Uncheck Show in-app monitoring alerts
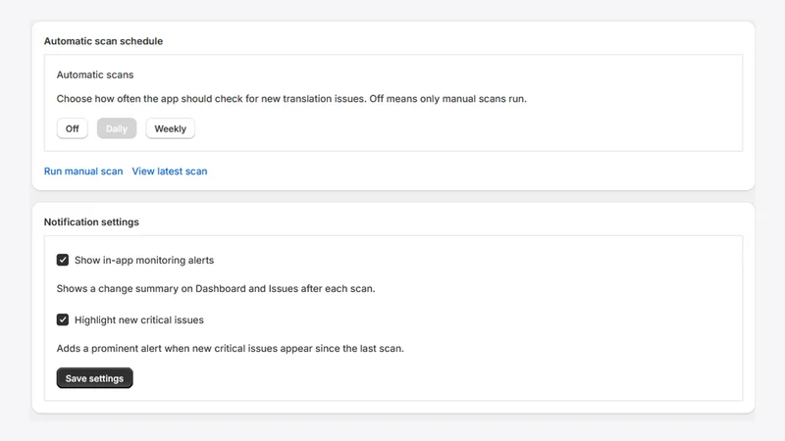Image resolution: width=785 pixels, height=441 pixels. [x=63, y=260]
